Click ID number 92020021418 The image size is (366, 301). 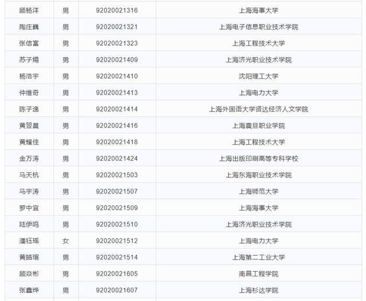(117, 142)
